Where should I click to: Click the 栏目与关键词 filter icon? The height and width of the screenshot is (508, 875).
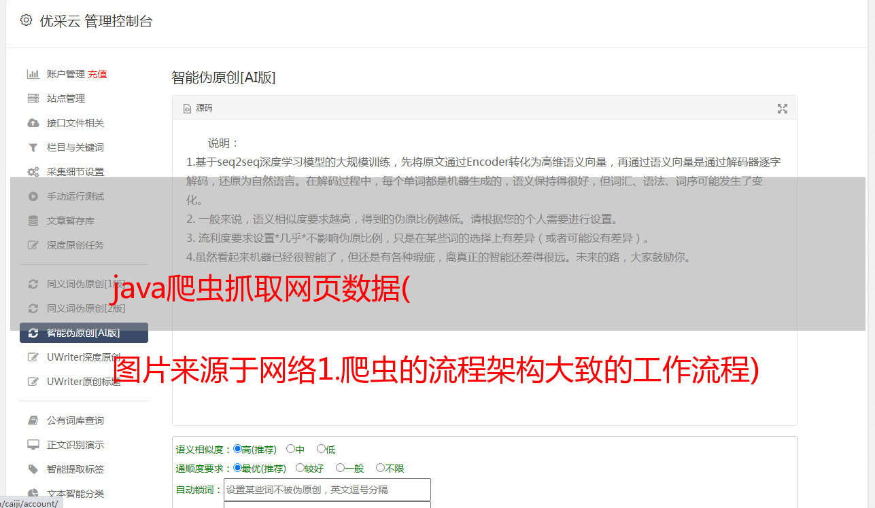tap(33, 147)
